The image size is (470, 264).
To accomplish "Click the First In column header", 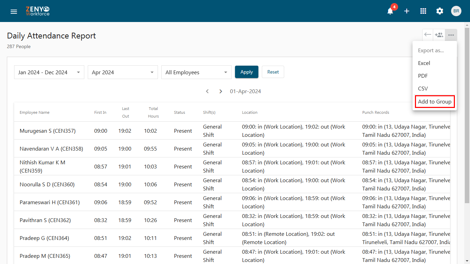I will tap(100, 112).
